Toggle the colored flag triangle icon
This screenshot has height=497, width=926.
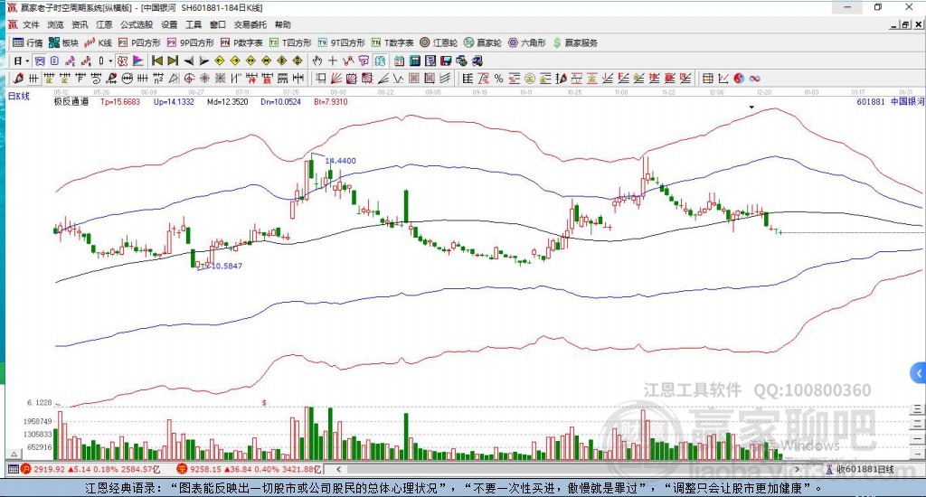coord(138,61)
